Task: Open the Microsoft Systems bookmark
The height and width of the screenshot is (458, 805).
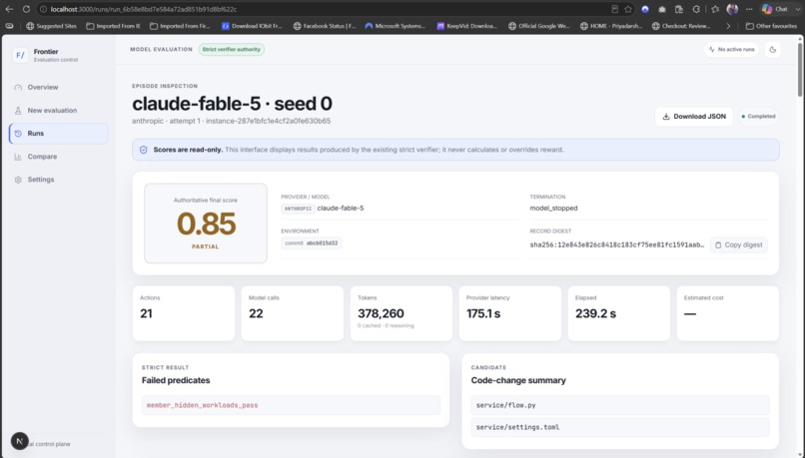Action: click(x=395, y=26)
